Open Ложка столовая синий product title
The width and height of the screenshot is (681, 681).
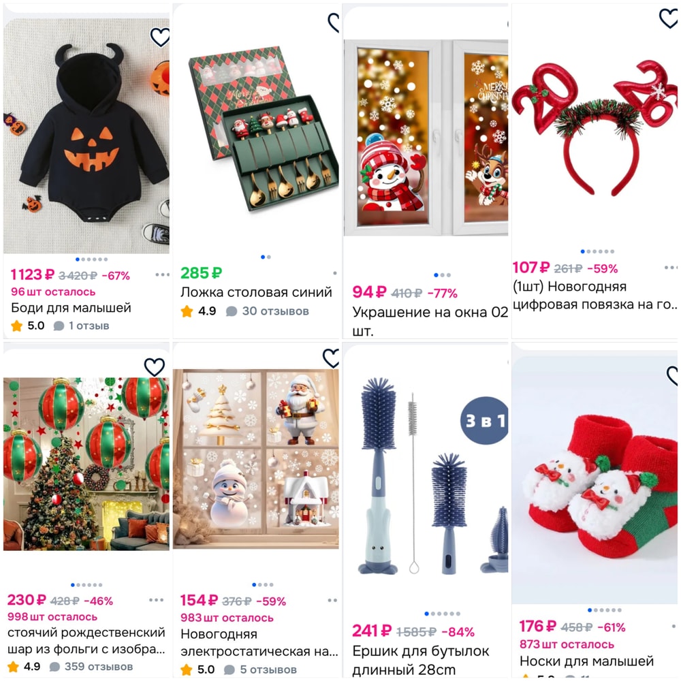click(256, 292)
